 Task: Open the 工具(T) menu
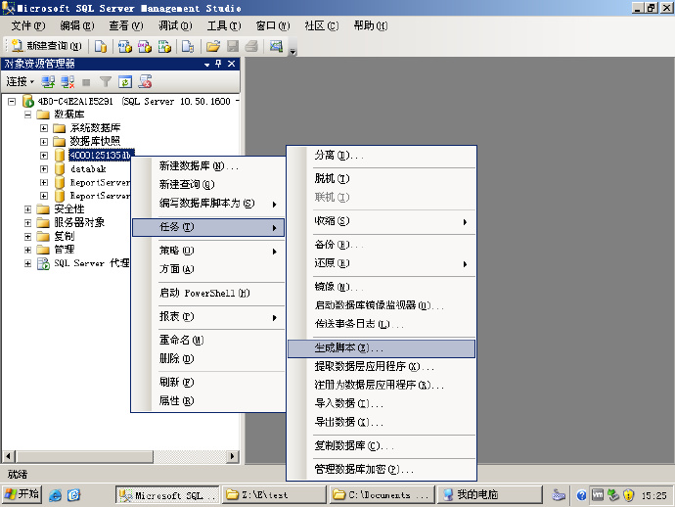click(x=224, y=25)
